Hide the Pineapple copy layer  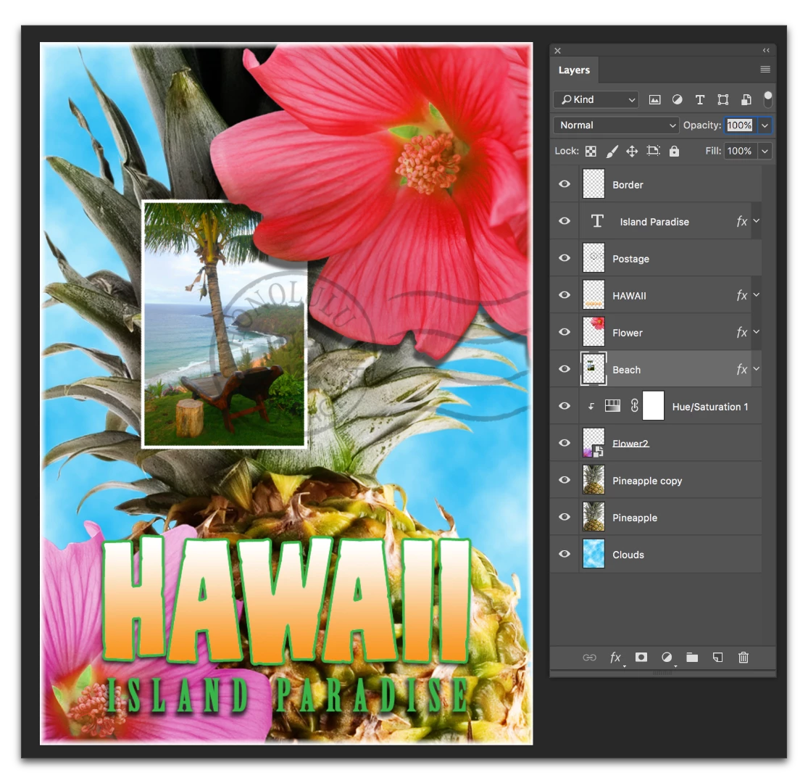coord(565,480)
